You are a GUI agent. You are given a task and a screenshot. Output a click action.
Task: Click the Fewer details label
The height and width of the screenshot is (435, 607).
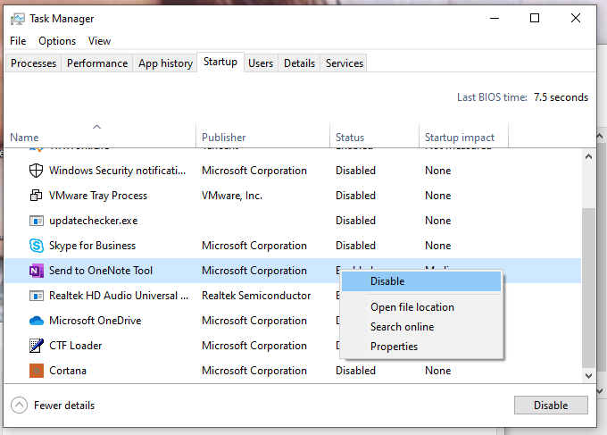pos(64,406)
